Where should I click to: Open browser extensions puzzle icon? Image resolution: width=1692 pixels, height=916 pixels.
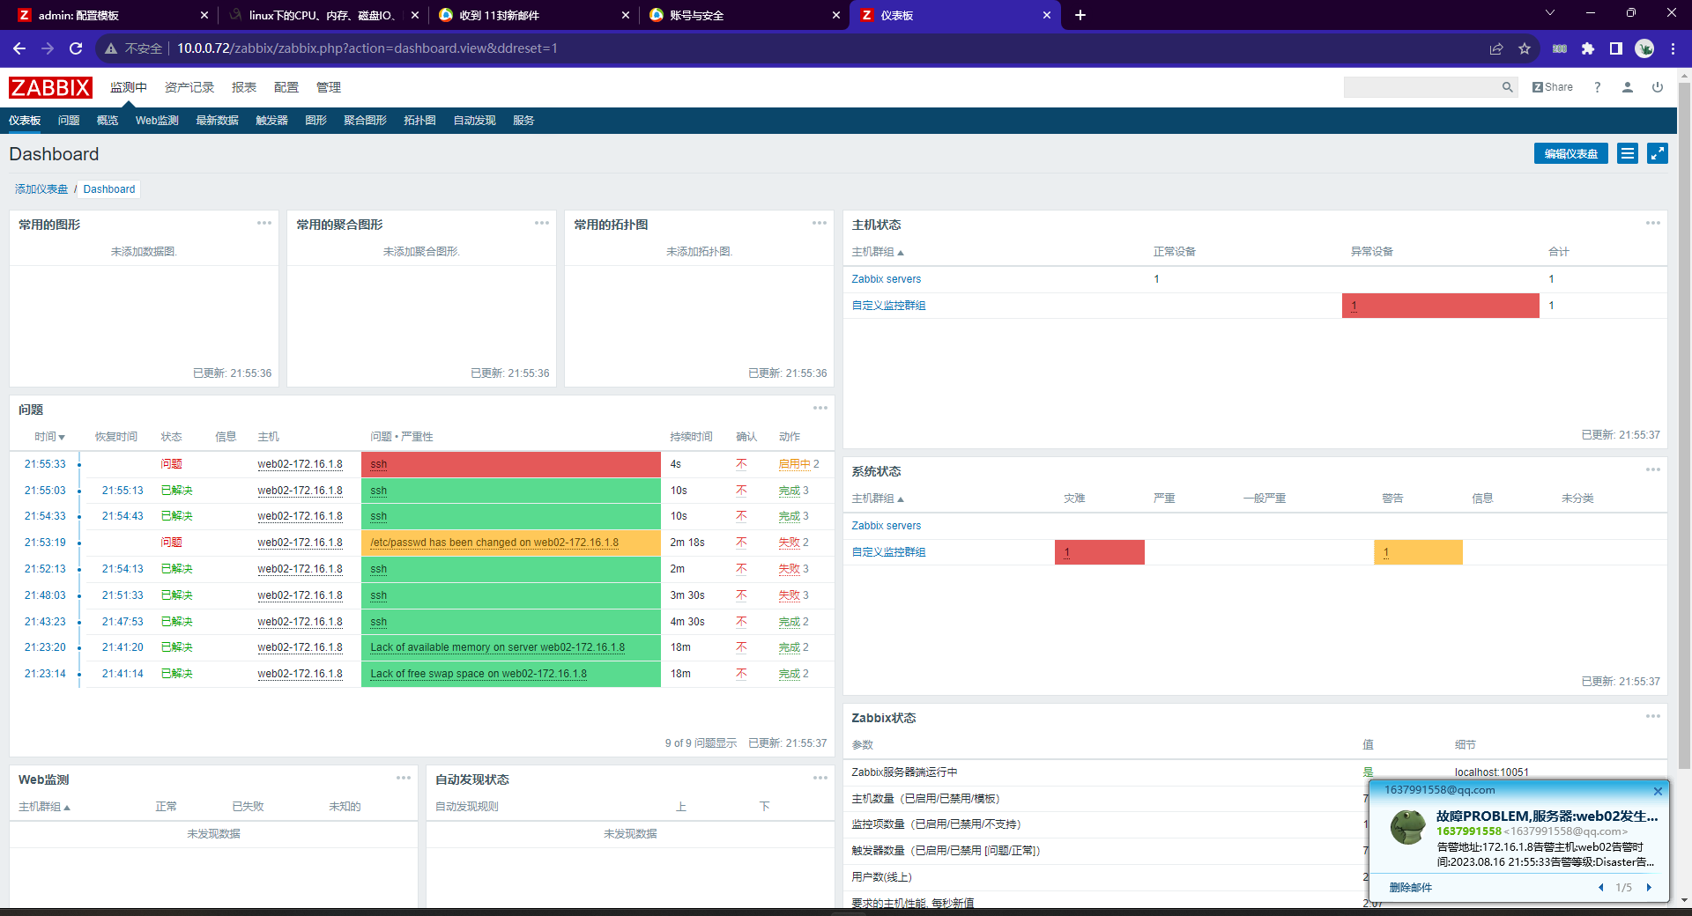point(1588,48)
